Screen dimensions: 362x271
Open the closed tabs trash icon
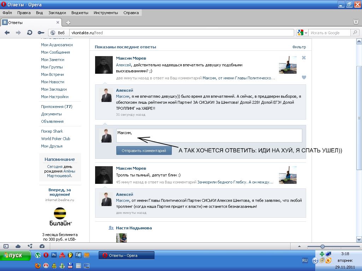(x=356, y=22)
